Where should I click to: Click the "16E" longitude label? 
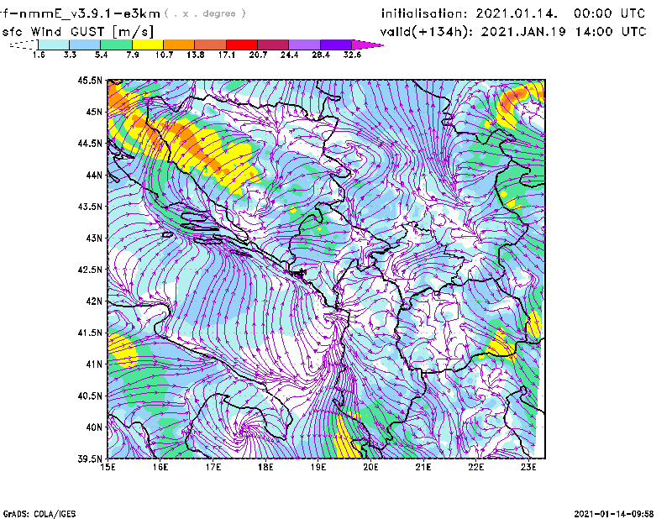point(160,468)
